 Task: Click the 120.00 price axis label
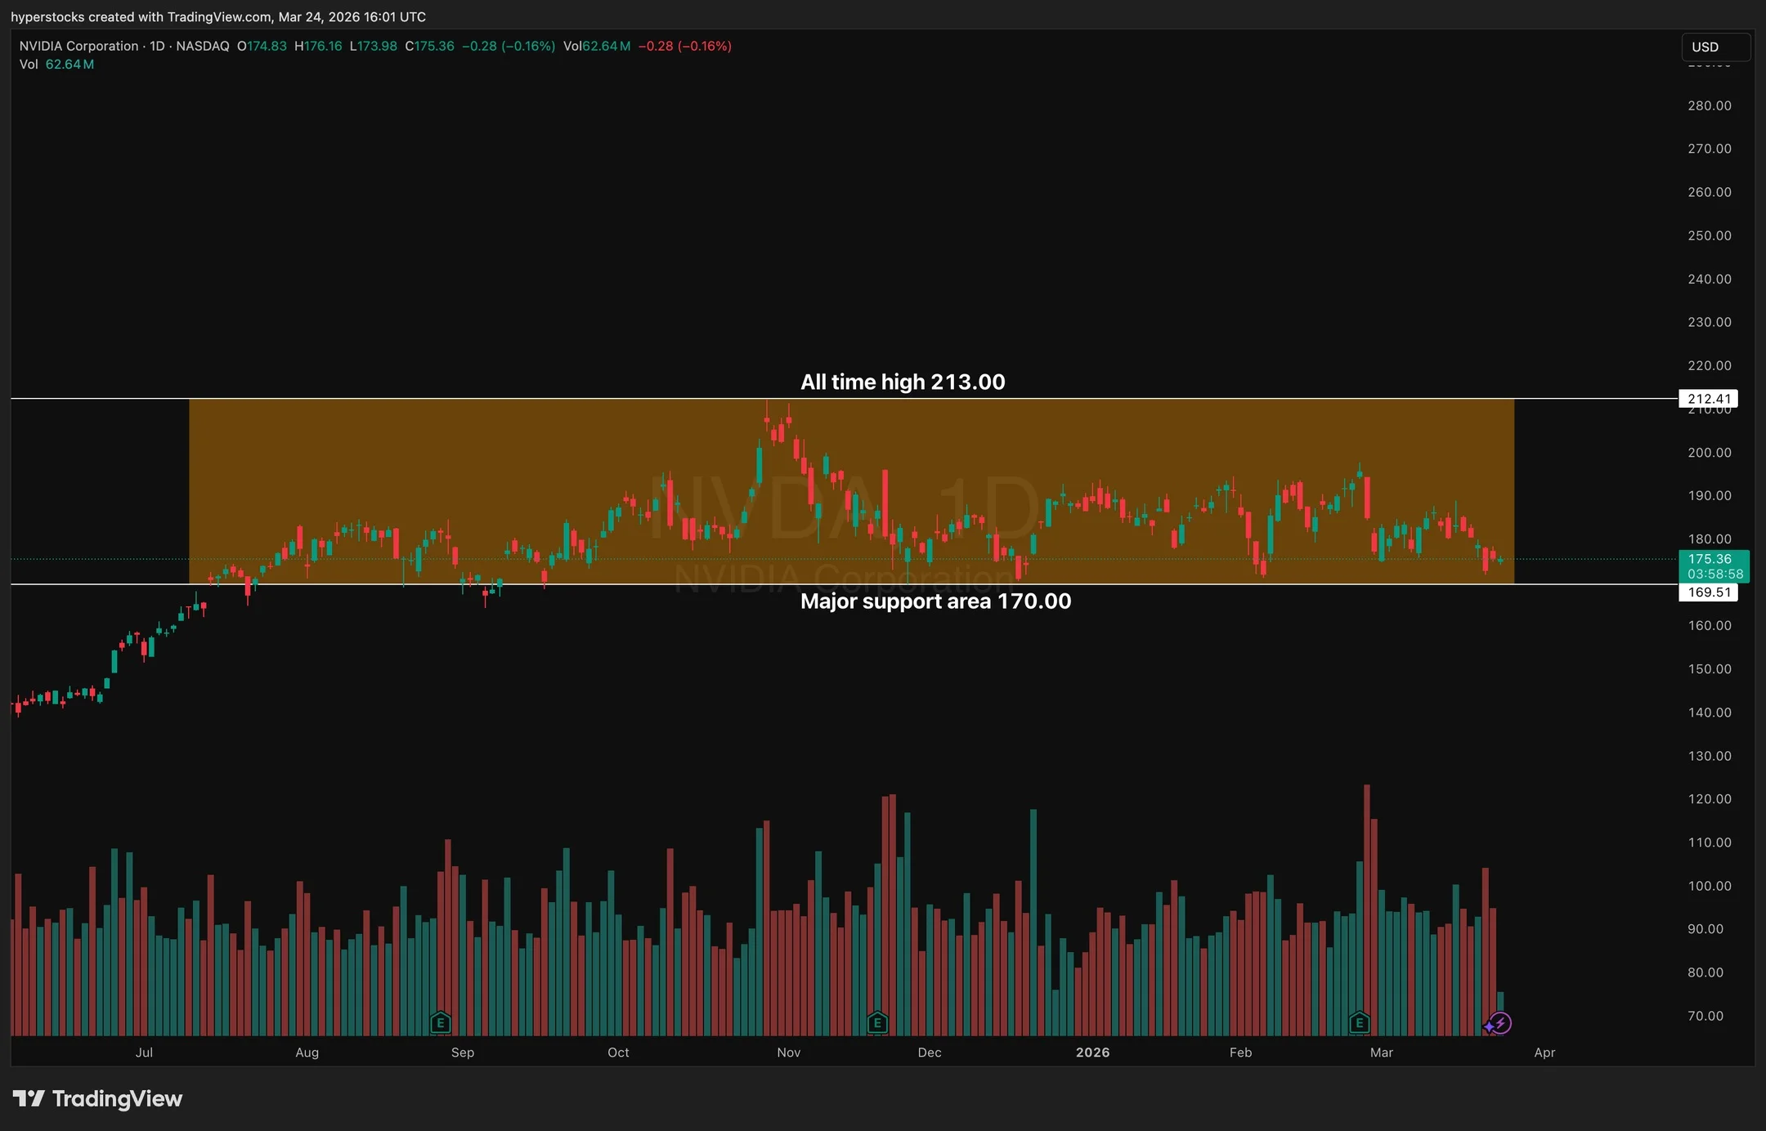(x=1709, y=799)
